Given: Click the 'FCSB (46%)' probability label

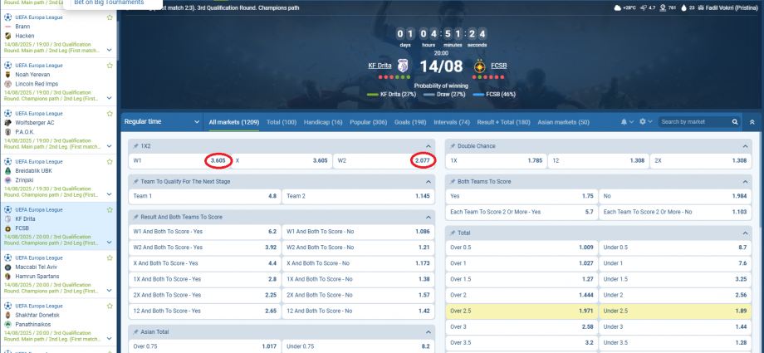Looking at the screenshot, I should pos(500,95).
